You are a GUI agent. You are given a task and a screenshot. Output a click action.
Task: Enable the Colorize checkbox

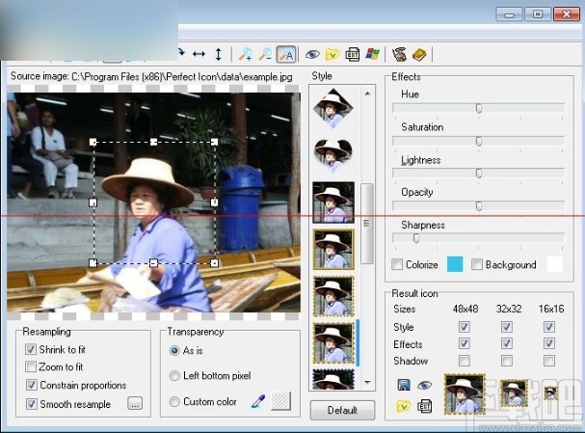point(398,264)
